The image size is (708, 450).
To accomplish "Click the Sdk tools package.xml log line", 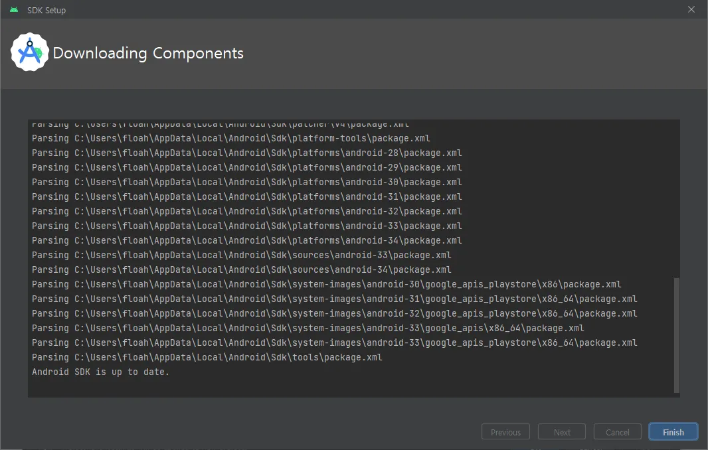I will click(207, 358).
